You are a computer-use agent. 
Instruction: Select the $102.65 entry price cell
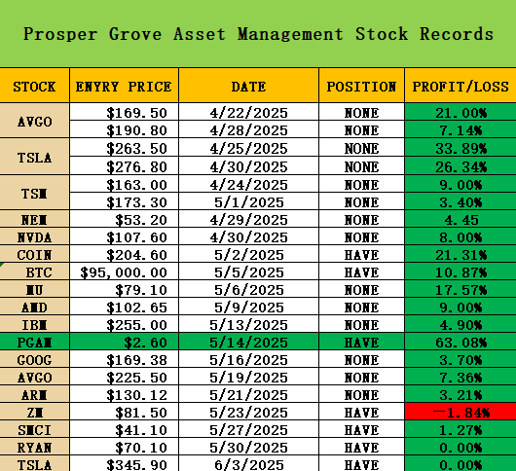point(124,307)
